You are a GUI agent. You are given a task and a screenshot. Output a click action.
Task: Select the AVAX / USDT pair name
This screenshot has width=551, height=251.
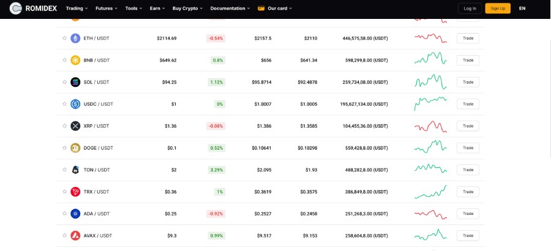click(x=98, y=236)
